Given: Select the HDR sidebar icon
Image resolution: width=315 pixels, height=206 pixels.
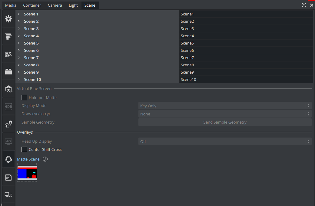Looking at the screenshot, I should (x=8, y=107).
